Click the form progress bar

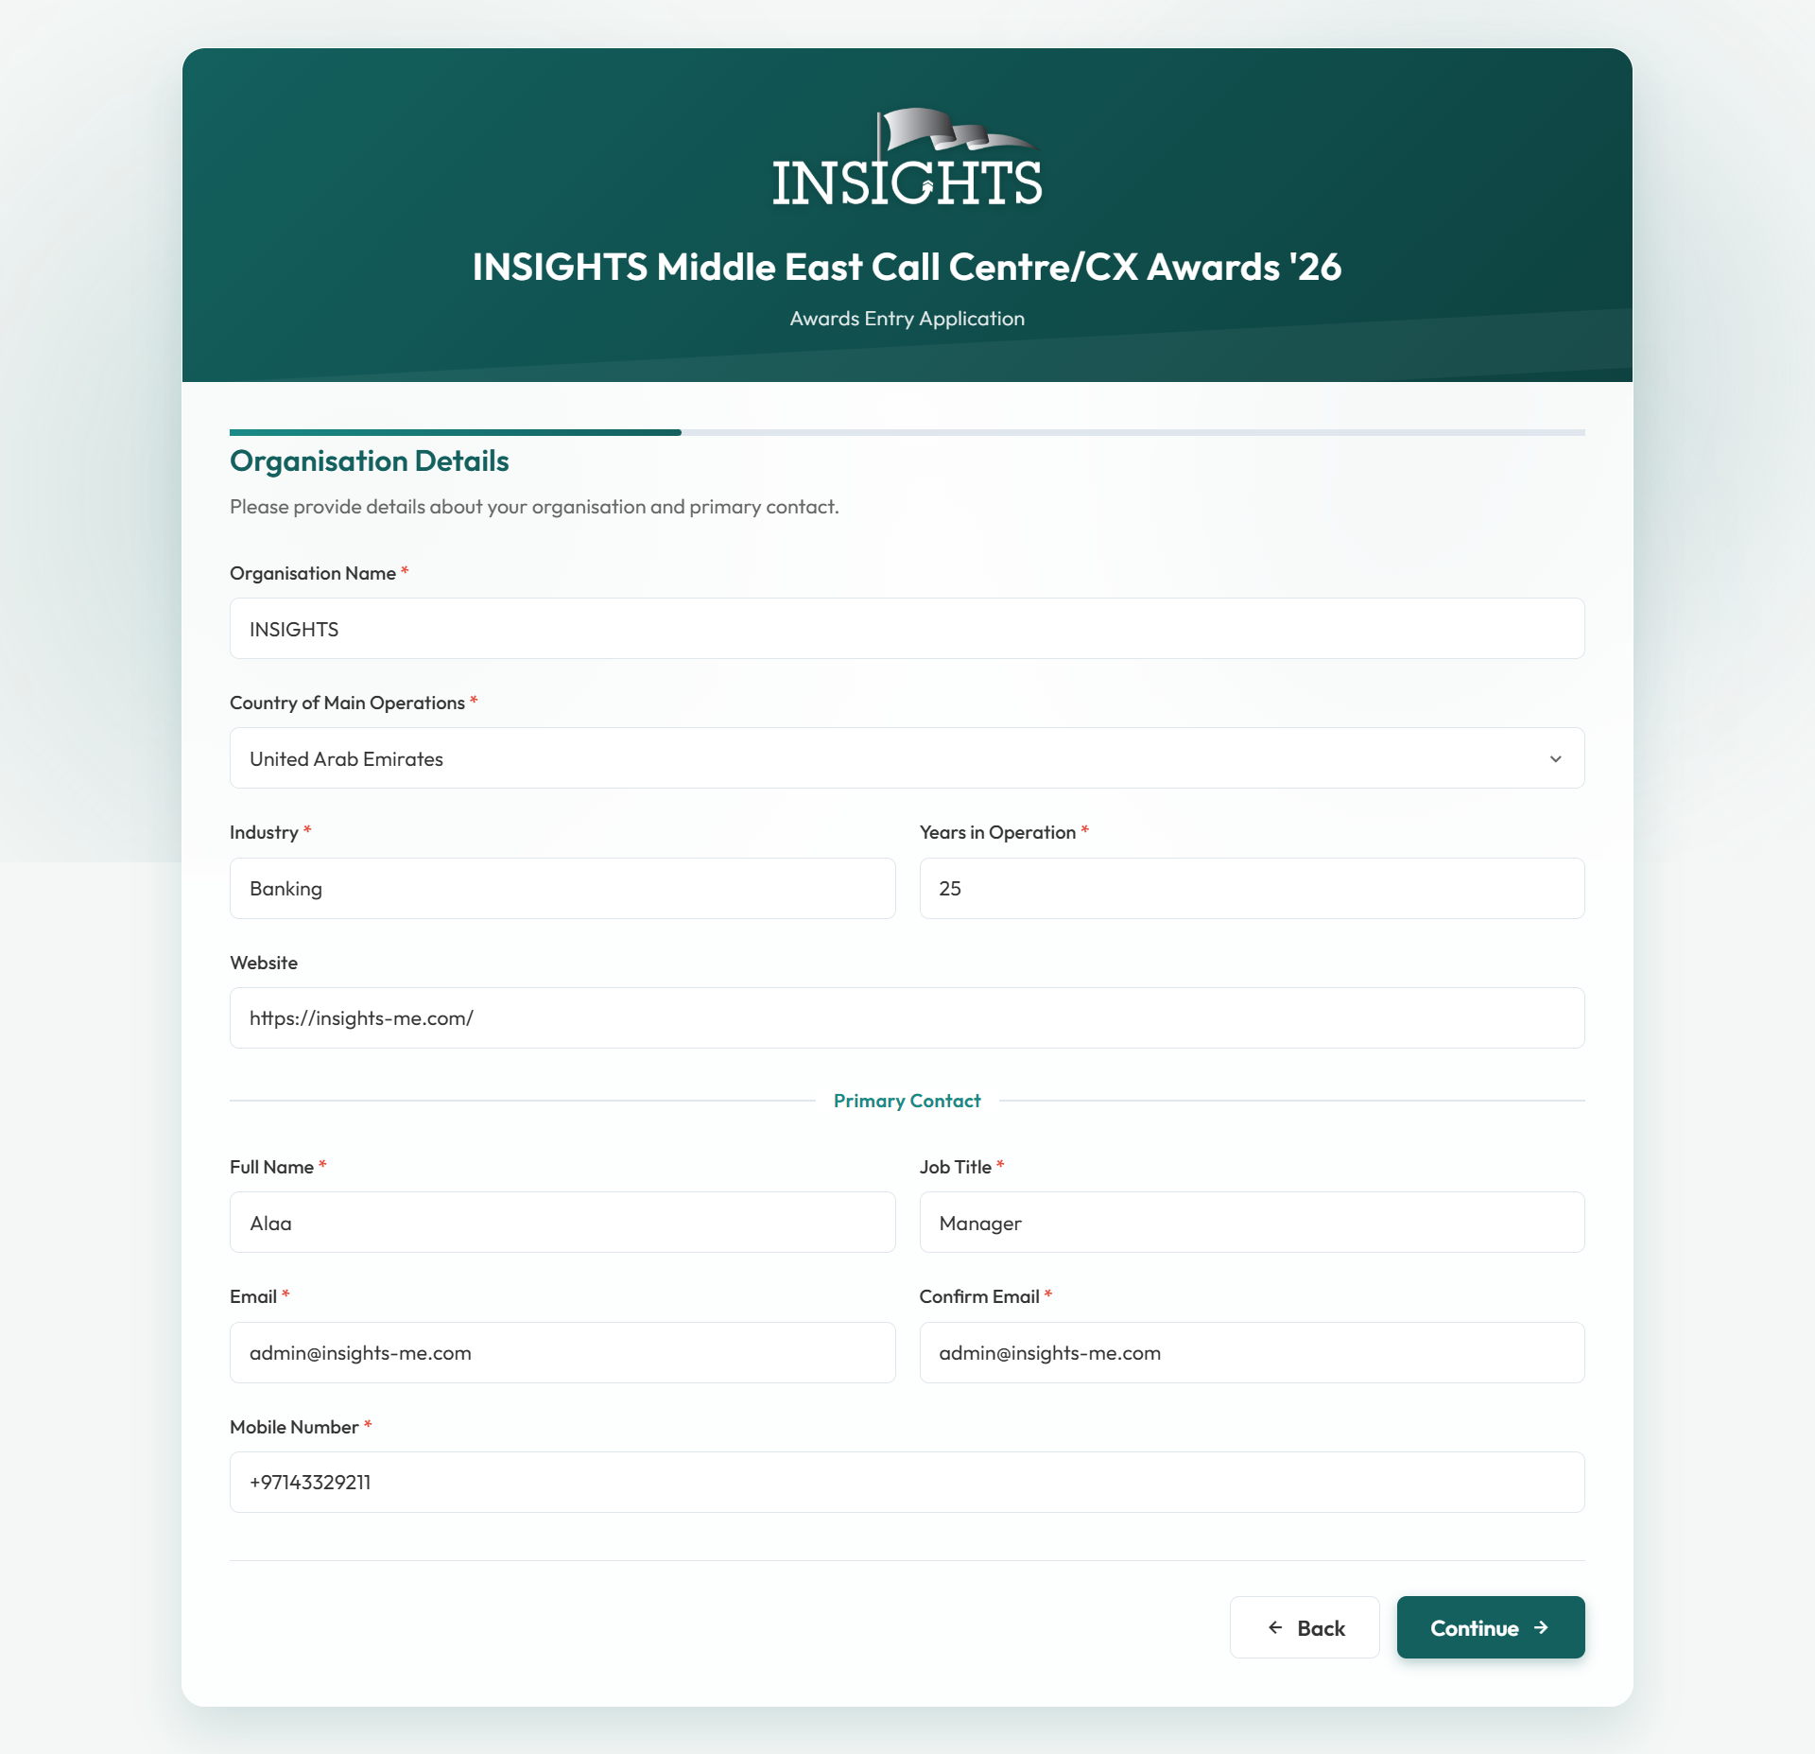coord(907,432)
